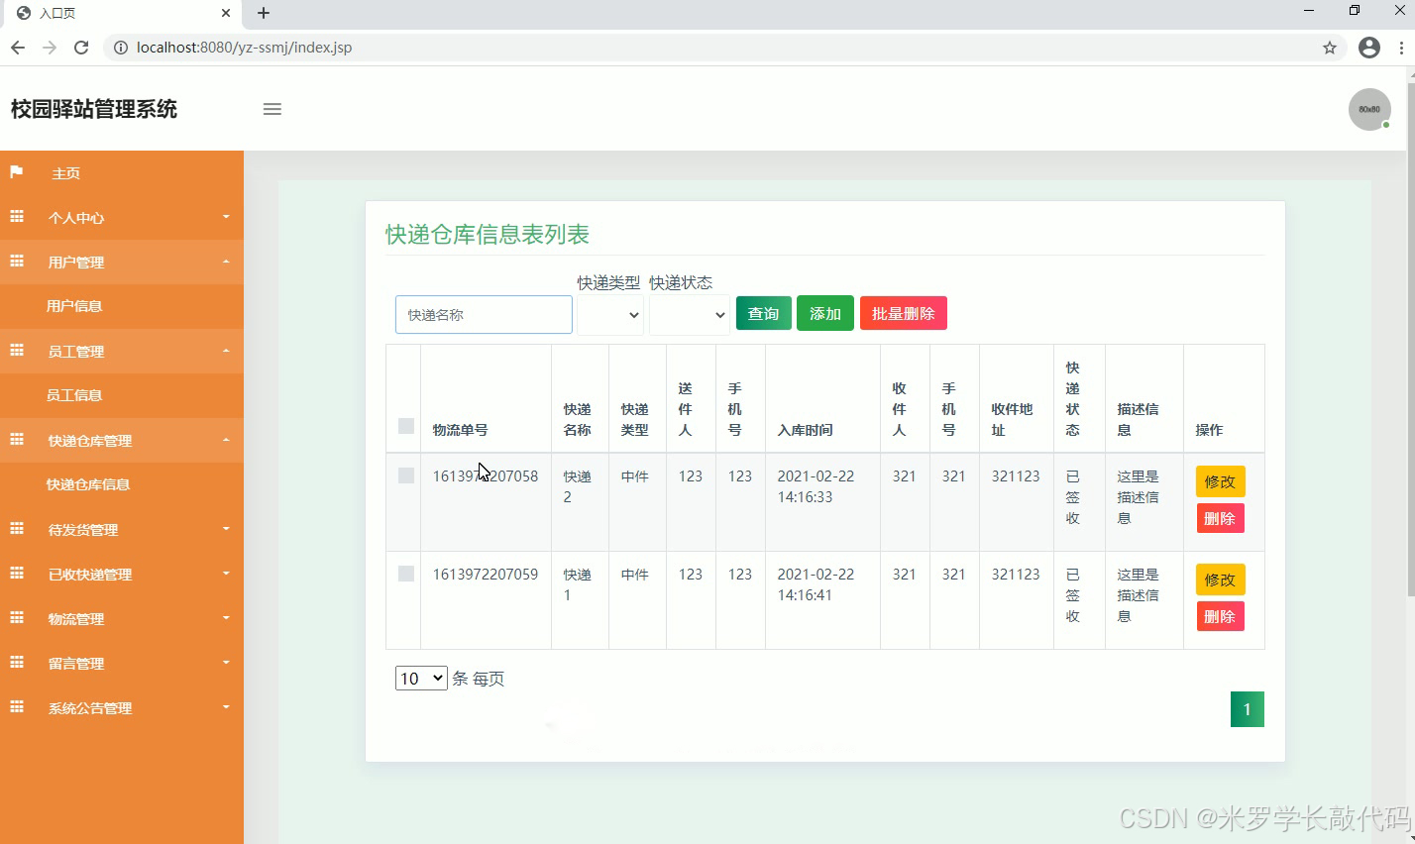Viewport: 1415px width, 844px height.
Task: Click the flag icon beside 主页
Action: [x=16, y=172]
